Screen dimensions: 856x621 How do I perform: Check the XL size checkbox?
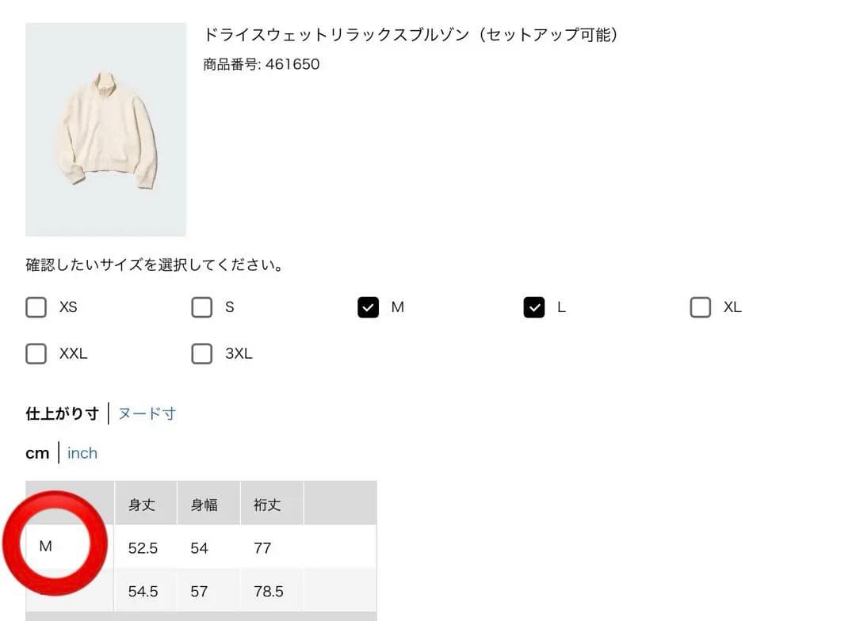point(701,307)
